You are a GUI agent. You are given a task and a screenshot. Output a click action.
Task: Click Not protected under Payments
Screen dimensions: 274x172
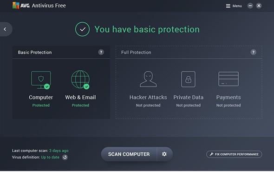(x=228, y=106)
